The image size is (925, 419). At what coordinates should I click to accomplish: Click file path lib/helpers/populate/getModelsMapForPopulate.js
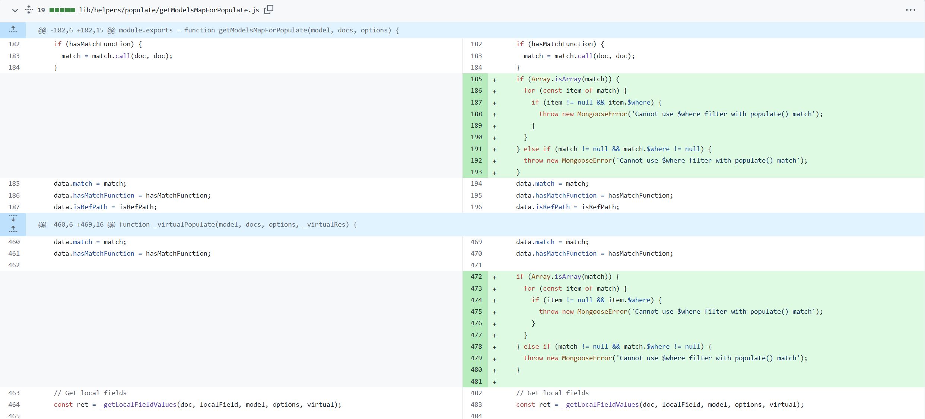point(169,10)
